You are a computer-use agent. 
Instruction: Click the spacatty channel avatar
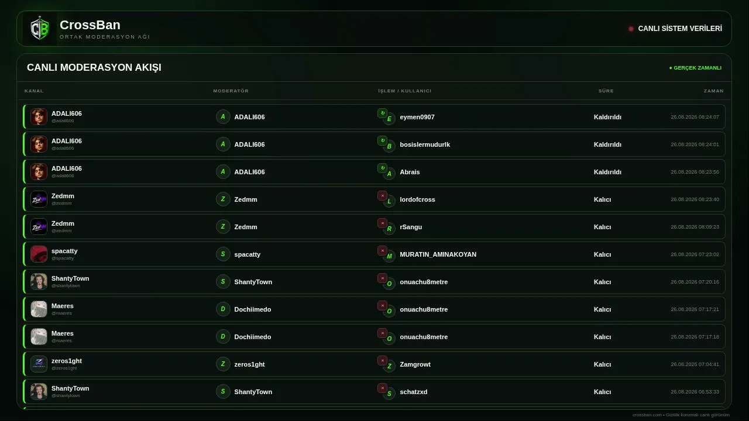tap(39, 254)
